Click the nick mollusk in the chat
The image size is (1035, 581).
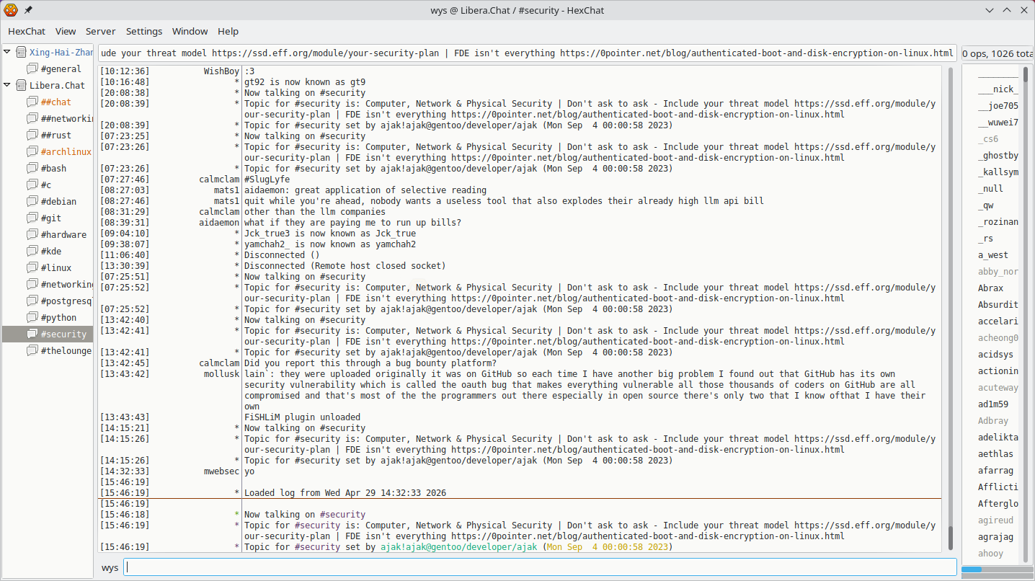pyautogui.click(x=221, y=374)
